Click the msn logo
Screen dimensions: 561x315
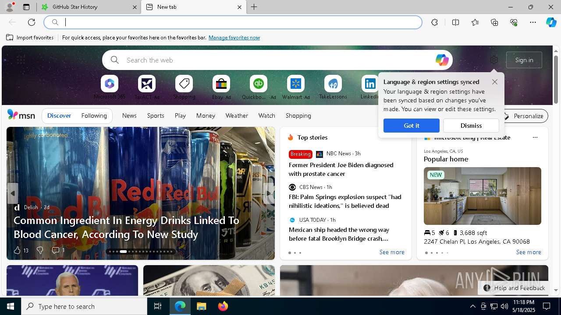pos(21,115)
